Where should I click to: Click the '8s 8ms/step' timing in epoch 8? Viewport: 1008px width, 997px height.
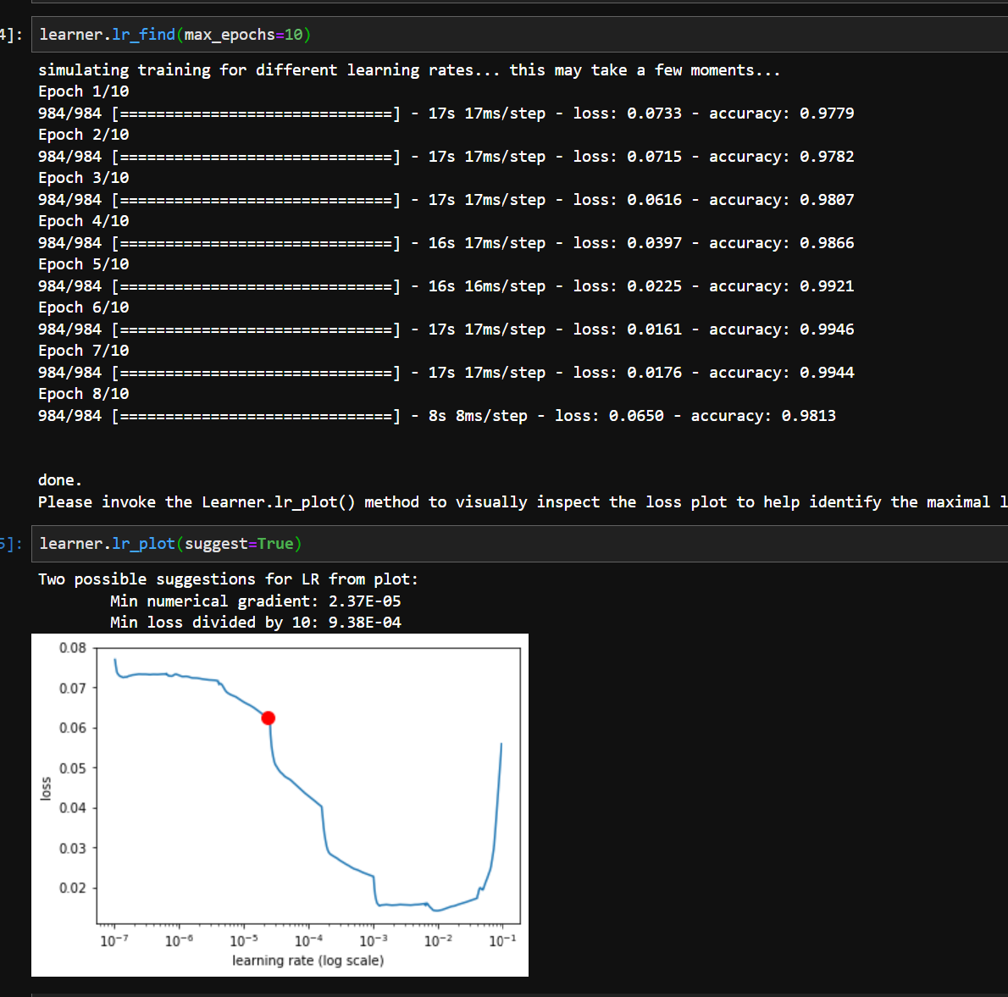point(479,416)
